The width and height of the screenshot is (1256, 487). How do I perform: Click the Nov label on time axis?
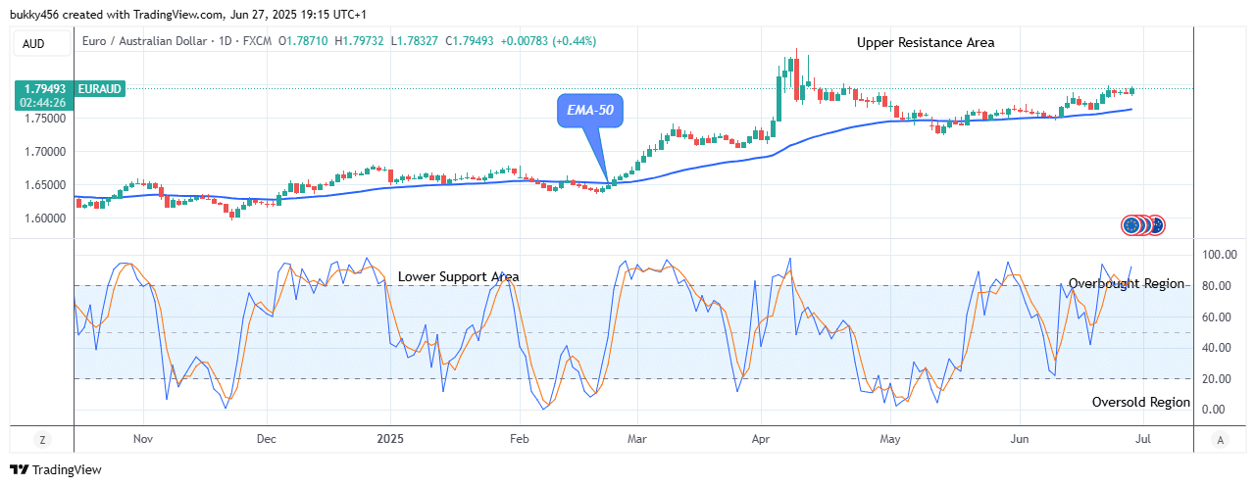143,441
